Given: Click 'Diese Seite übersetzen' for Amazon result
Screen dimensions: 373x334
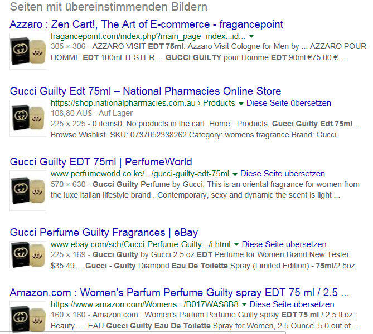Looking at the screenshot, I should pyautogui.click(x=292, y=304).
